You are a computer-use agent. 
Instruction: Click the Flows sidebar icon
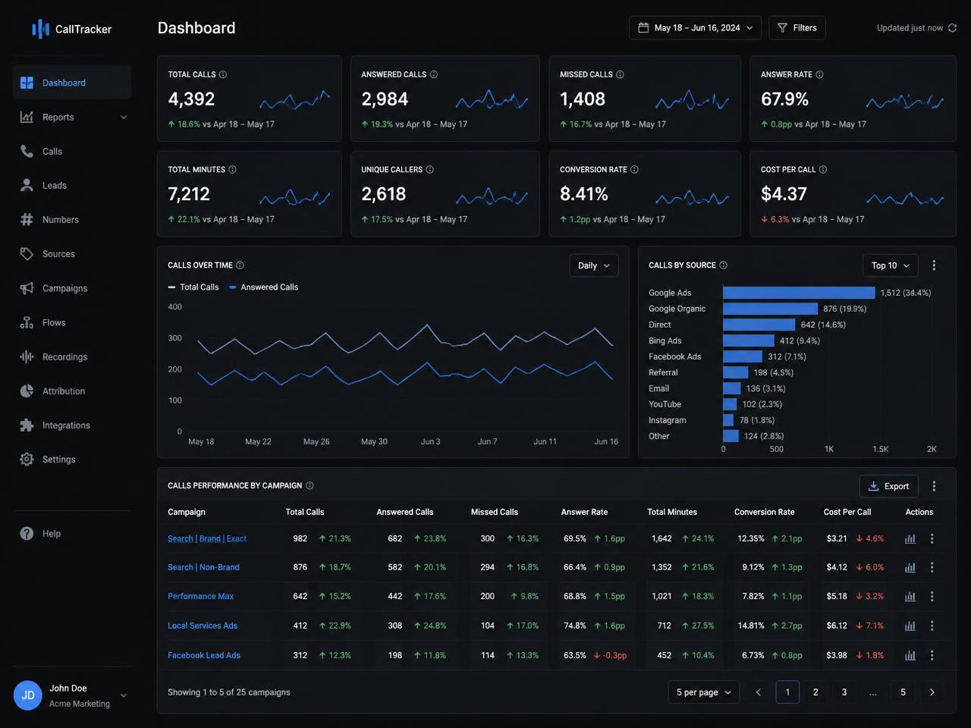pyautogui.click(x=27, y=322)
